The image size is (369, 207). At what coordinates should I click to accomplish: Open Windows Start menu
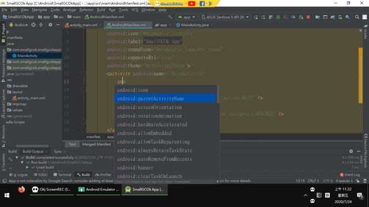[x=7, y=195]
